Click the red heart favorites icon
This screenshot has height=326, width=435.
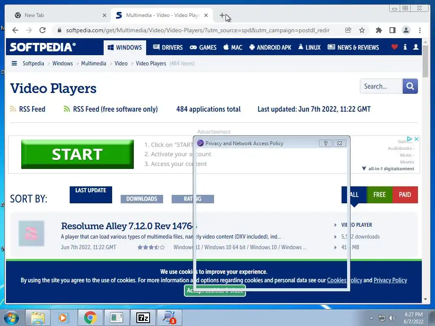394,47
